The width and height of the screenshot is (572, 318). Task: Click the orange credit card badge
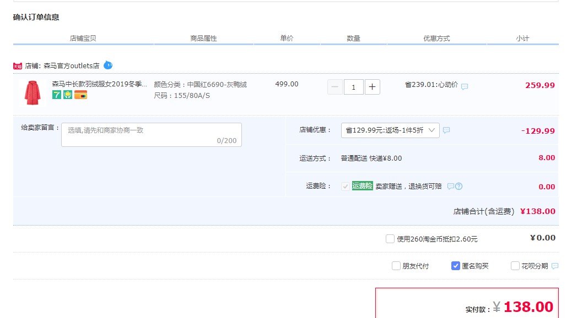point(80,95)
